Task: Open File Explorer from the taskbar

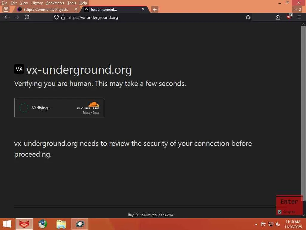Action: coord(61,224)
